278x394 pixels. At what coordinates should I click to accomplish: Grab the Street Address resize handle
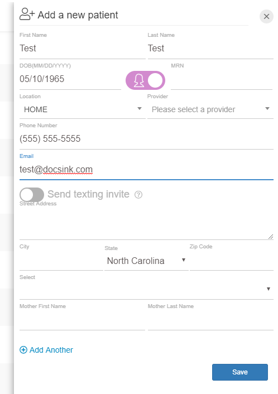[271, 237]
